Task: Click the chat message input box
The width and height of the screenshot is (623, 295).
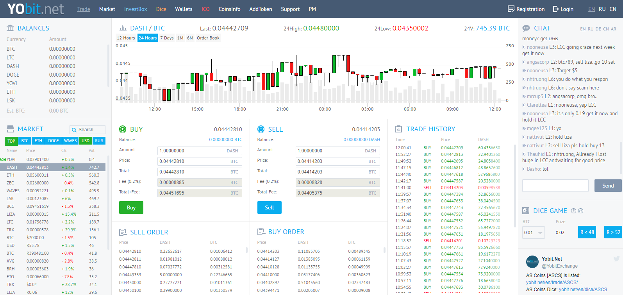Action: (x=555, y=186)
